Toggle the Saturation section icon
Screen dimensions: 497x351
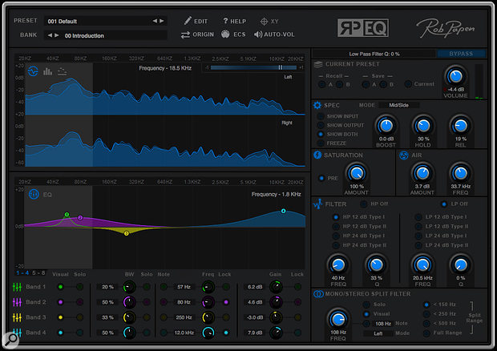[x=317, y=155]
